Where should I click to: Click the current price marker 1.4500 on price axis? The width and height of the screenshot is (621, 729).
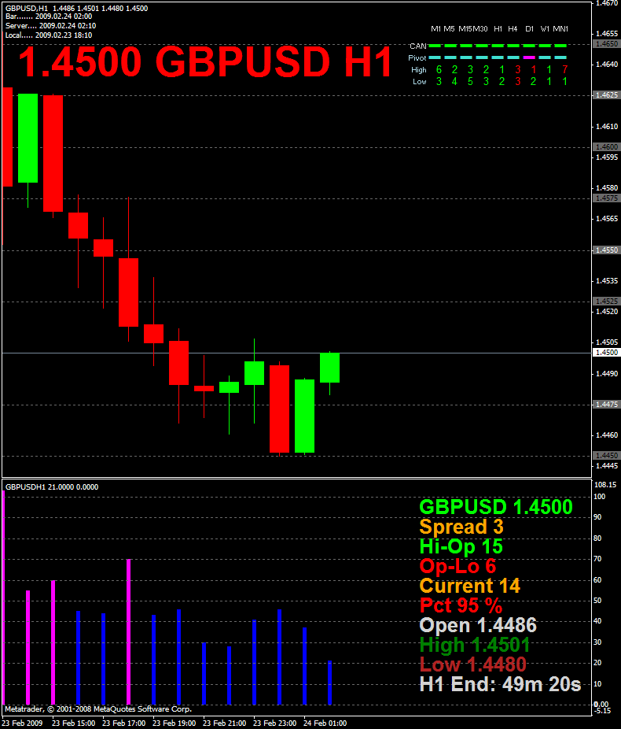pos(607,353)
